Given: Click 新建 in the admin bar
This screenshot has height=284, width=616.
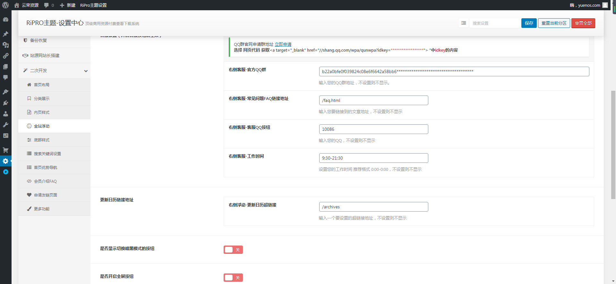Looking at the screenshot, I should (x=67, y=5).
